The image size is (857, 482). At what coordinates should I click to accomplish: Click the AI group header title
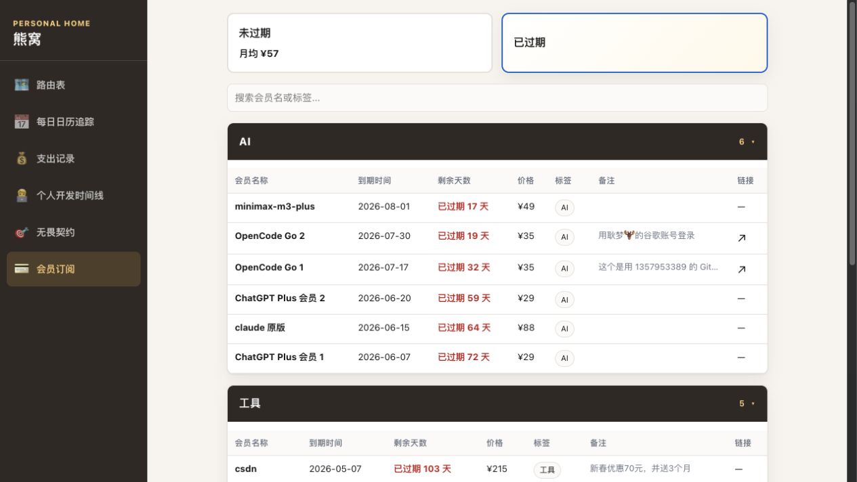tap(245, 141)
